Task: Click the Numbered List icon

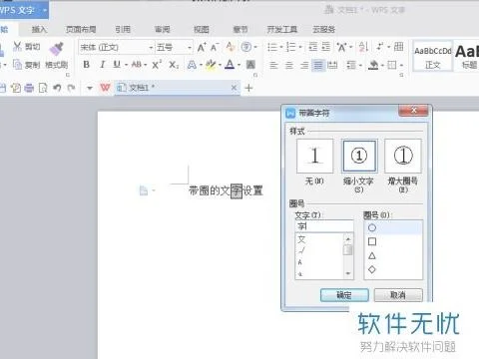Action: [291, 47]
